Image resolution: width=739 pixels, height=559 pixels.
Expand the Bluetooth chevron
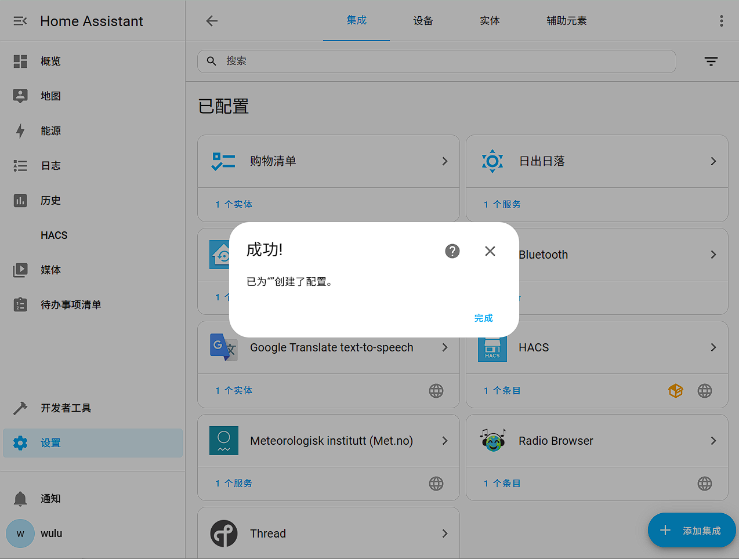(713, 255)
